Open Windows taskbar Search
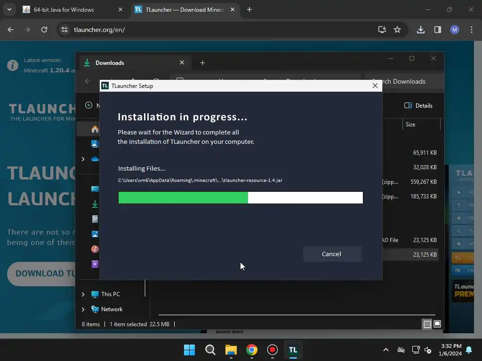Screen dimensions: 482x361 tap(210, 350)
